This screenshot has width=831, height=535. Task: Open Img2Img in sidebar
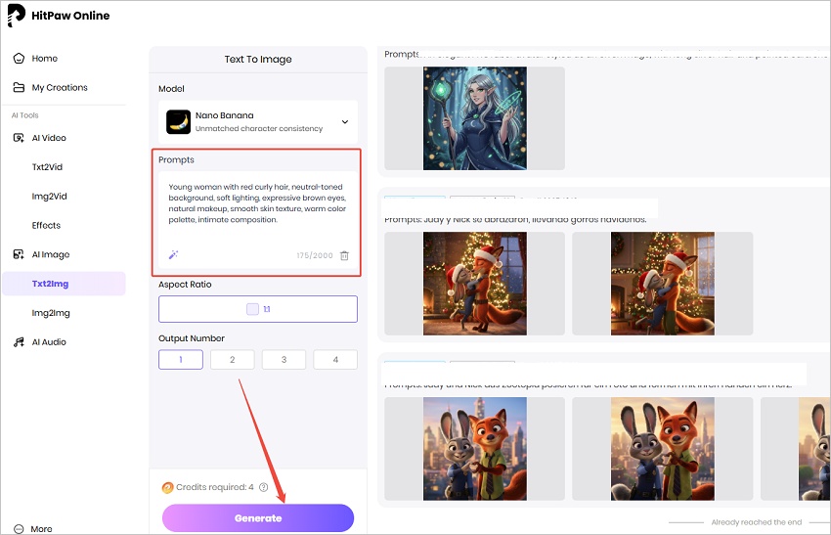[51, 313]
